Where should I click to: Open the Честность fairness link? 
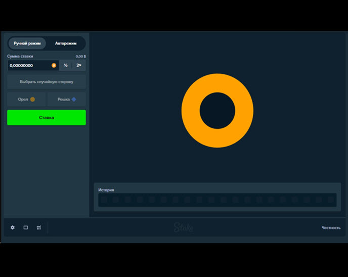tap(331, 227)
